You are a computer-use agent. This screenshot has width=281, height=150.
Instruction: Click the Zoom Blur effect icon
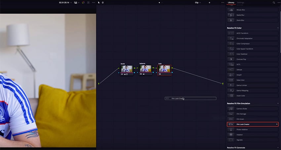[x=231, y=20]
